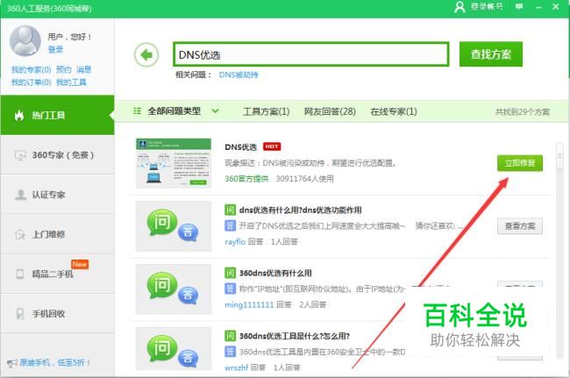
Task: Open the 消息 link
Action: point(83,69)
